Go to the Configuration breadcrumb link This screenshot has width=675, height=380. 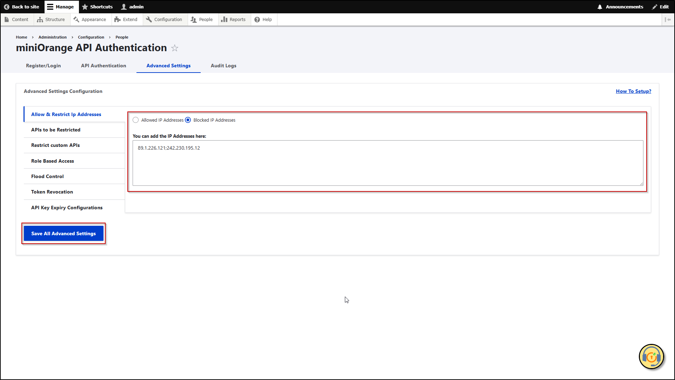tap(91, 37)
